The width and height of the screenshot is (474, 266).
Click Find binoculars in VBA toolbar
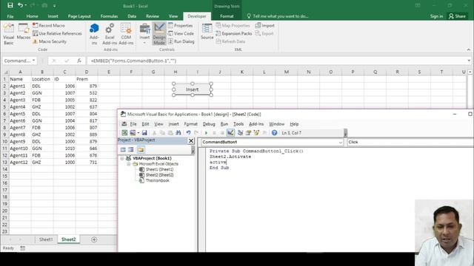pos(178,133)
